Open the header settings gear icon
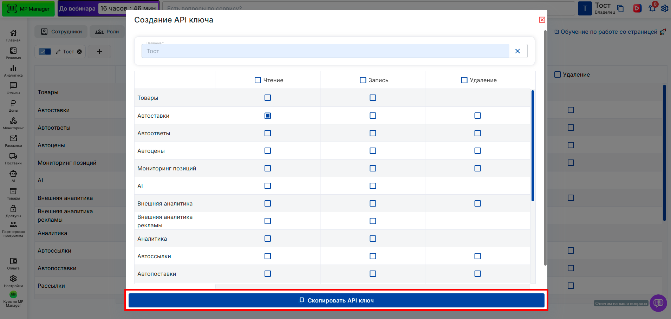The image size is (671, 319). pos(665,8)
